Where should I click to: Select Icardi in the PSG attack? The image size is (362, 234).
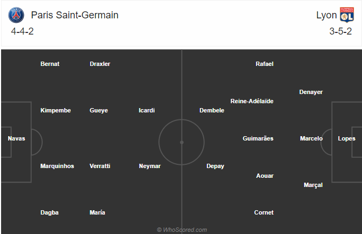[x=146, y=110]
